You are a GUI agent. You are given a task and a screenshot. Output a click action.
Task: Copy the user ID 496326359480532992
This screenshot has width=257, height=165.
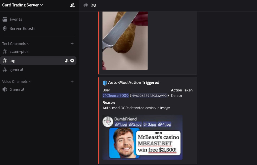click(150, 96)
